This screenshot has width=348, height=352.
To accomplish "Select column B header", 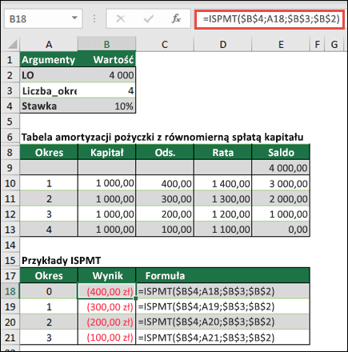I will click(106, 44).
